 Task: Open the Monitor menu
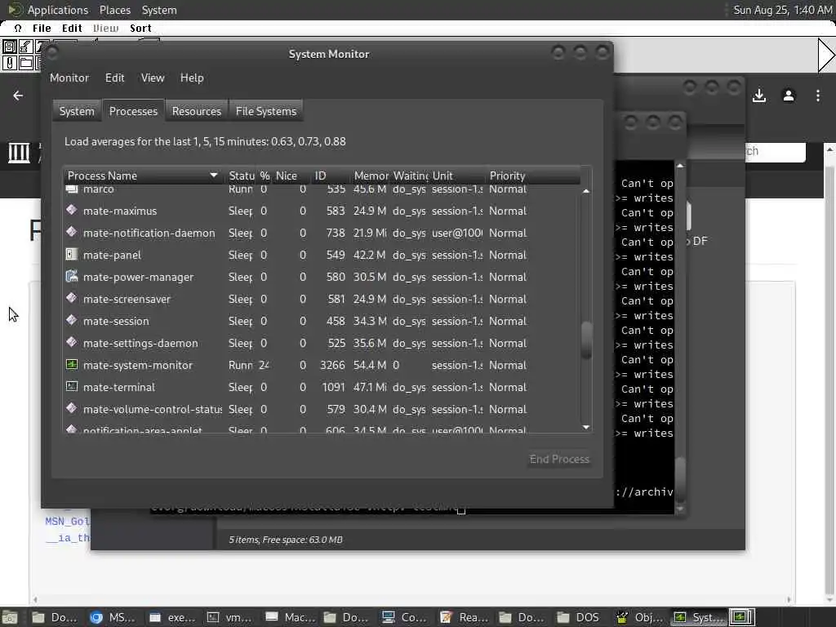coord(69,78)
